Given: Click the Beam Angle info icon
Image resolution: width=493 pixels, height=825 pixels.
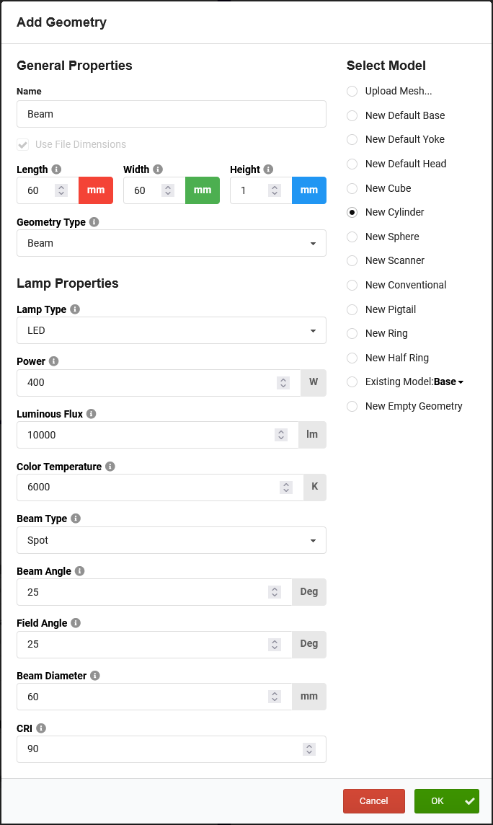Looking at the screenshot, I should [80, 571].
